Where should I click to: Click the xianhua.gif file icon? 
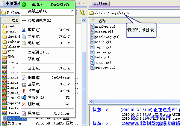93,27
